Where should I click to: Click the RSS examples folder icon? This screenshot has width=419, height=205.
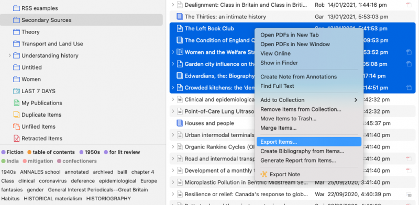pyautogui.click(x=16, y=8)
